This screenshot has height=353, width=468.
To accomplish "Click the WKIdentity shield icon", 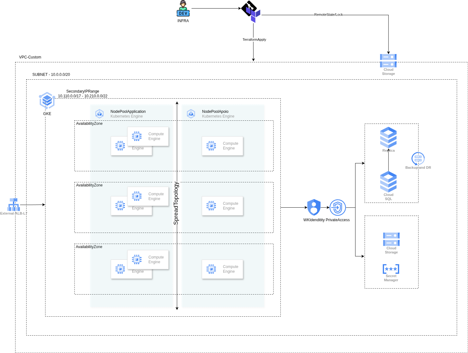I will point(314,207).
